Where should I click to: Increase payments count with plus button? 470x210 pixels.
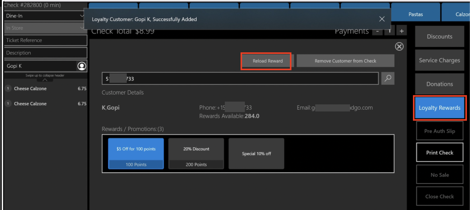(x=402, y=31)
